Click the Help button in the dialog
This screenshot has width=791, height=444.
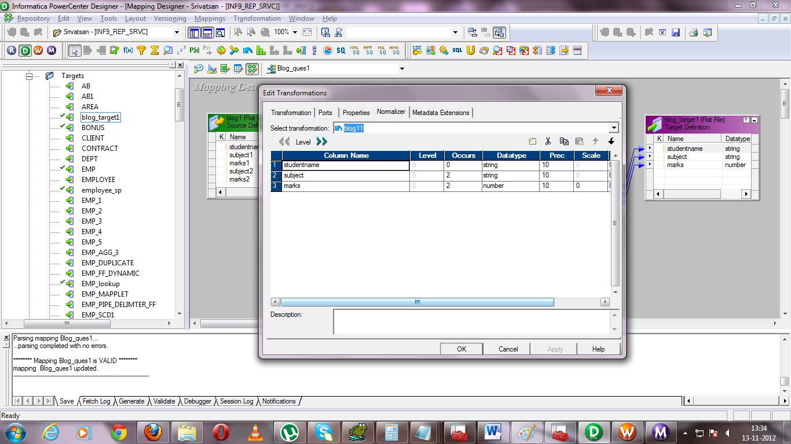pyautogui.click(x=598, y=349)
